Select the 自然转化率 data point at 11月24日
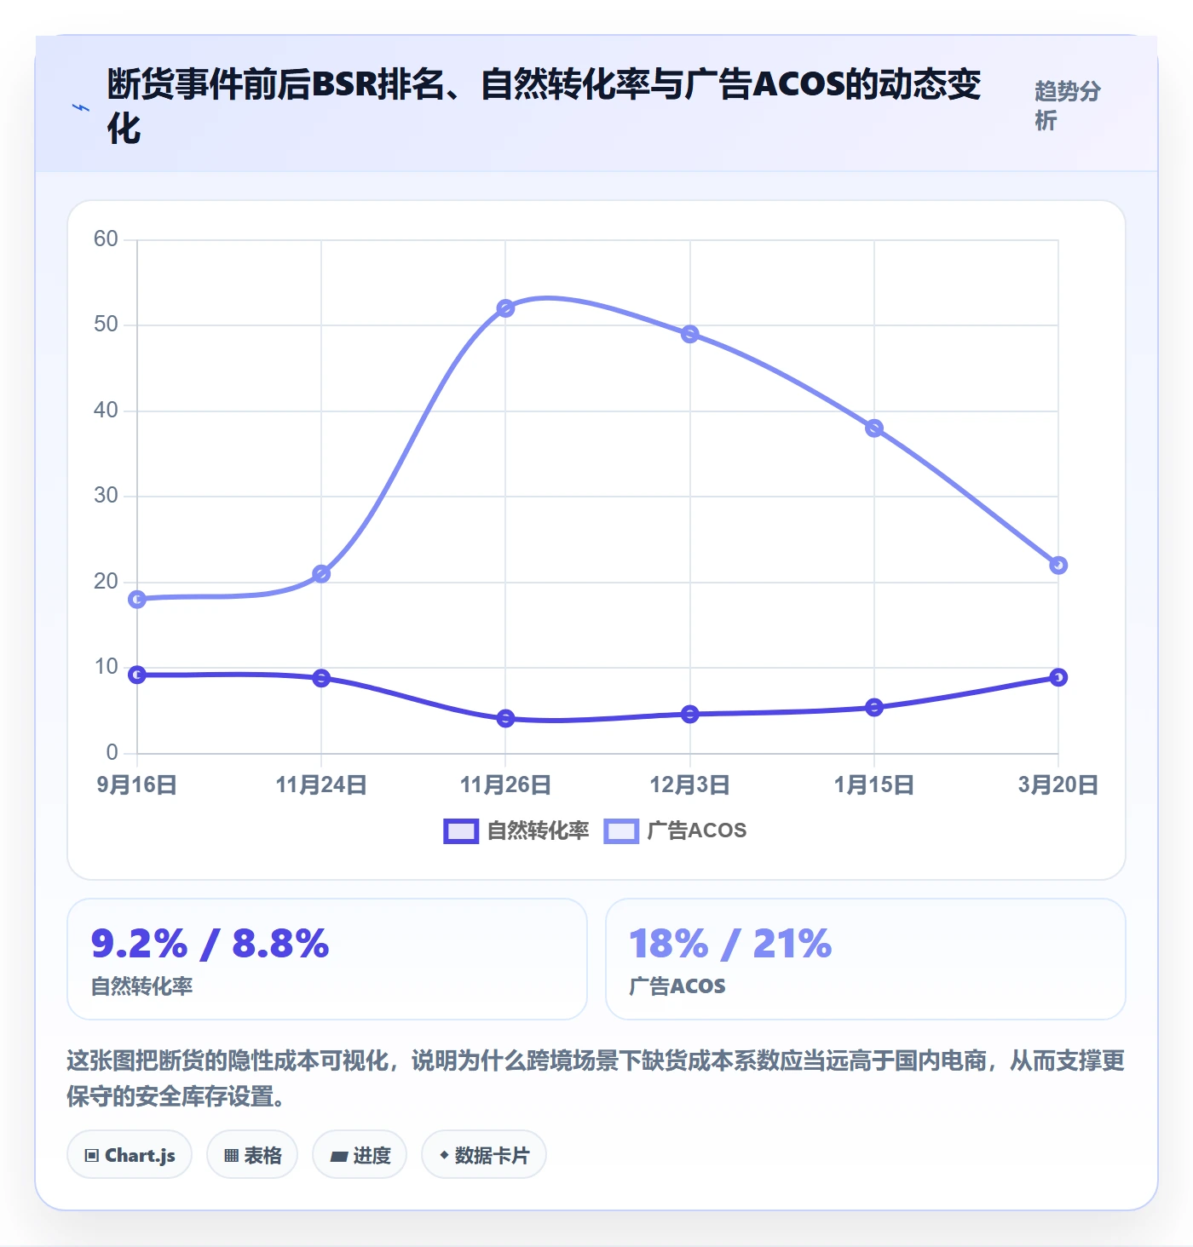 (x=321, y=678)
